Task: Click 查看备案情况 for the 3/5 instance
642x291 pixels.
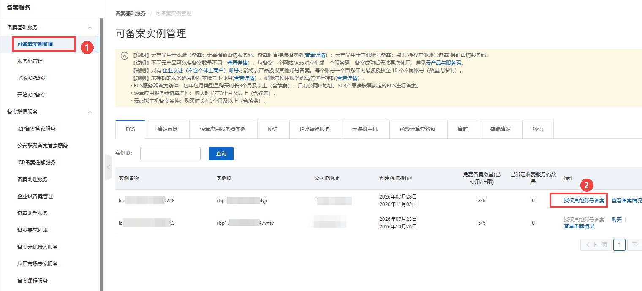Action: coord(626,201)
